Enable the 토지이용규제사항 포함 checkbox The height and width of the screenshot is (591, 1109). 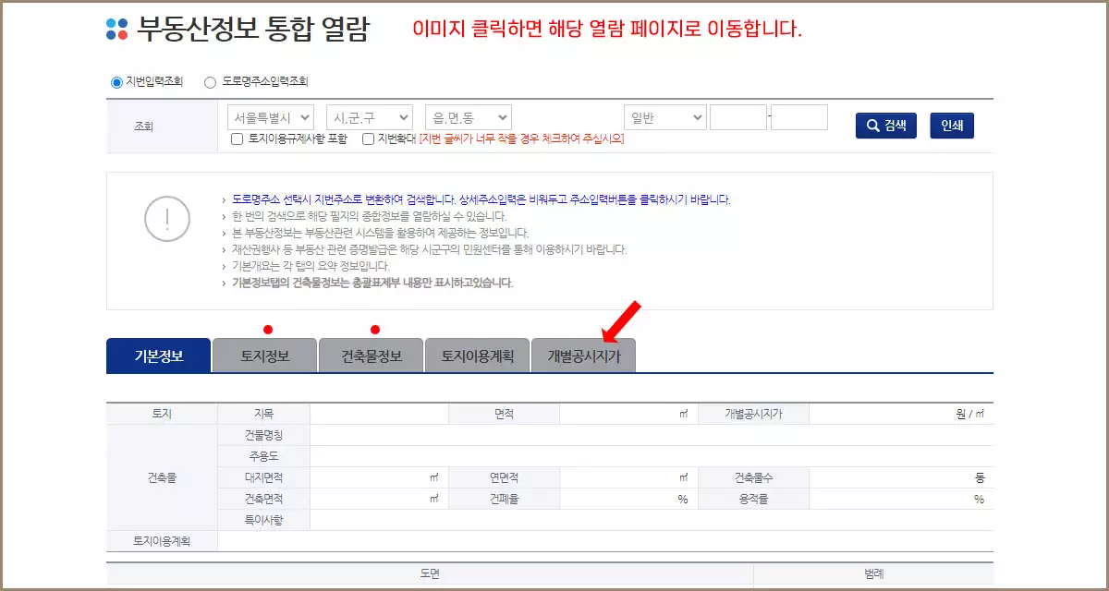238,139
